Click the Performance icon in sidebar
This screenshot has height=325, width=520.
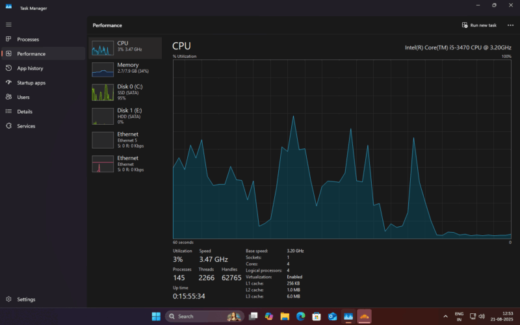pyautogui.click(x=8, y=53)
